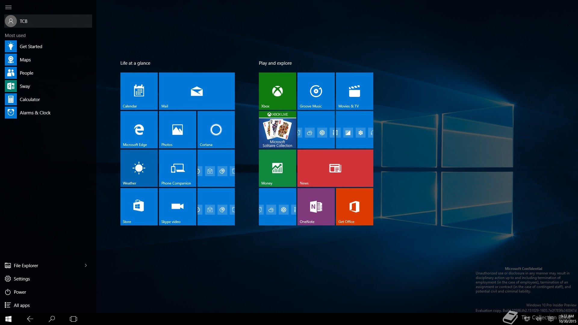This screenshot has width=578, height=325.
Task: Select Settings in the Start menu
Action: pos(22,279)
